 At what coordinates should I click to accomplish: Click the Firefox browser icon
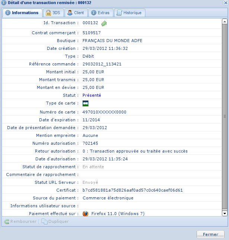(86, 214)
